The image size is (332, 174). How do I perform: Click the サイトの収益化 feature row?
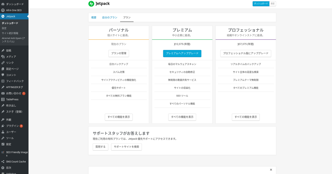[x=182, y=88]
